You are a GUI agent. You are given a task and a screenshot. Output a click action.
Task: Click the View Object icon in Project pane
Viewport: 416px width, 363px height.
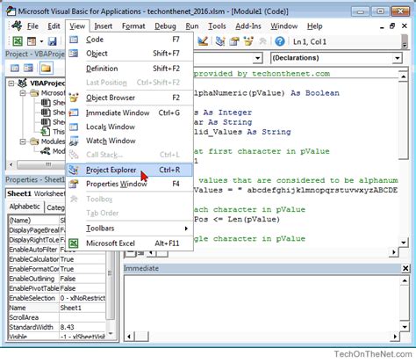click(28, 69)
